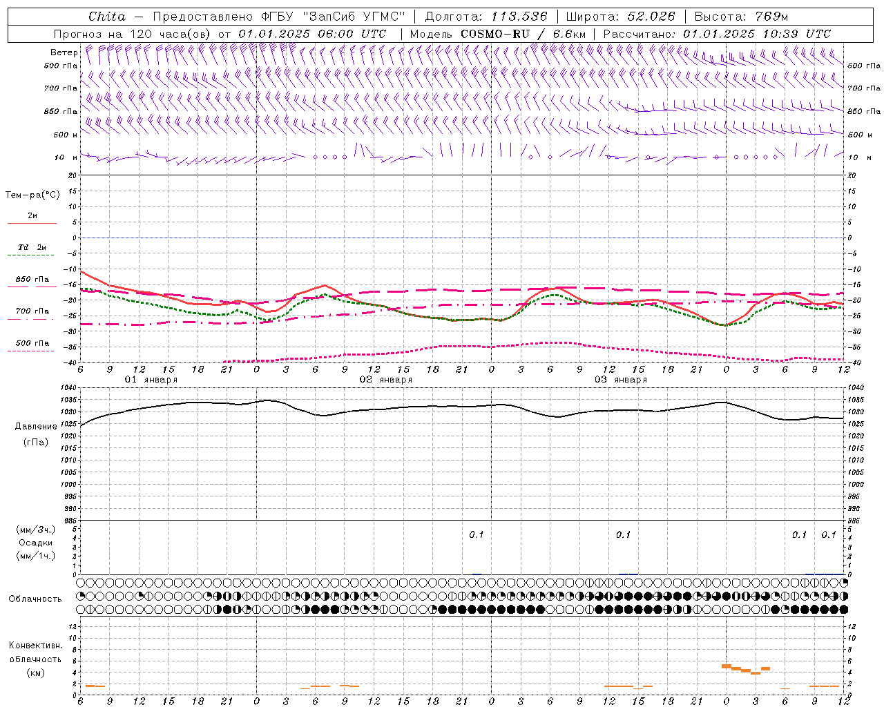Click the "Td 2м" dew point legend
This screenshot has height=707, width=884.
coord(32,247)
